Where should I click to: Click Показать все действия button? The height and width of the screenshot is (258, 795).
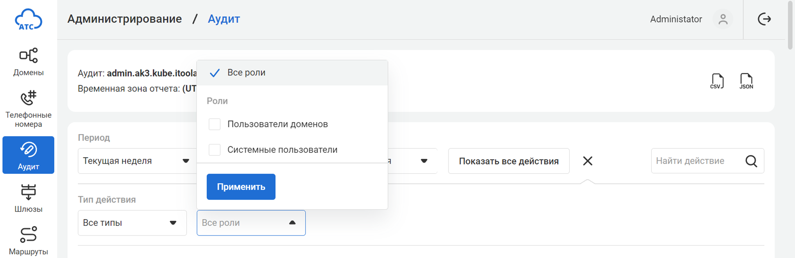coord(509,161)
